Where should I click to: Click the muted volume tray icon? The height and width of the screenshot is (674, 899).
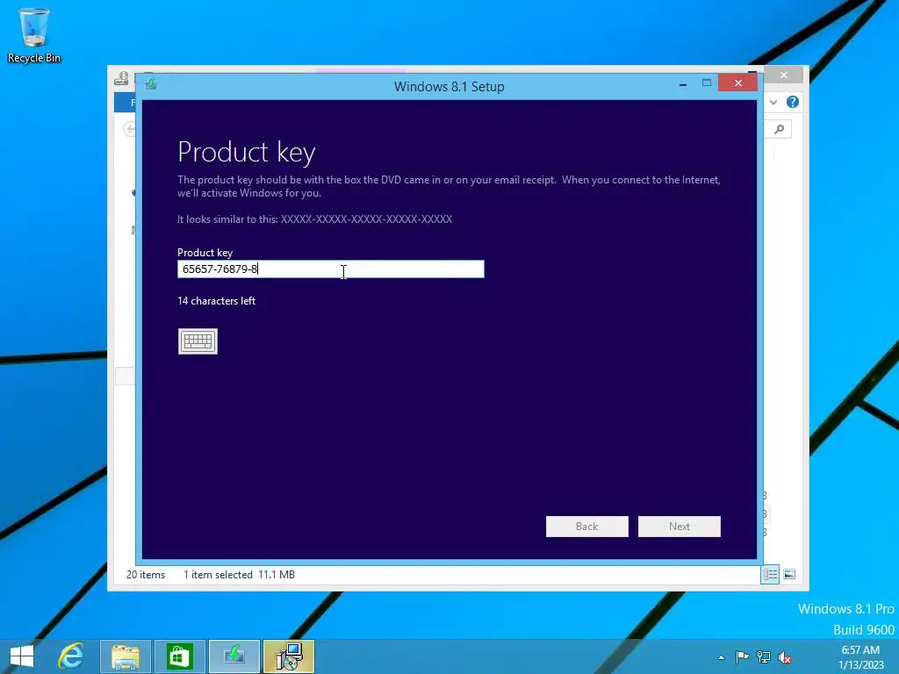coord(784,658)
